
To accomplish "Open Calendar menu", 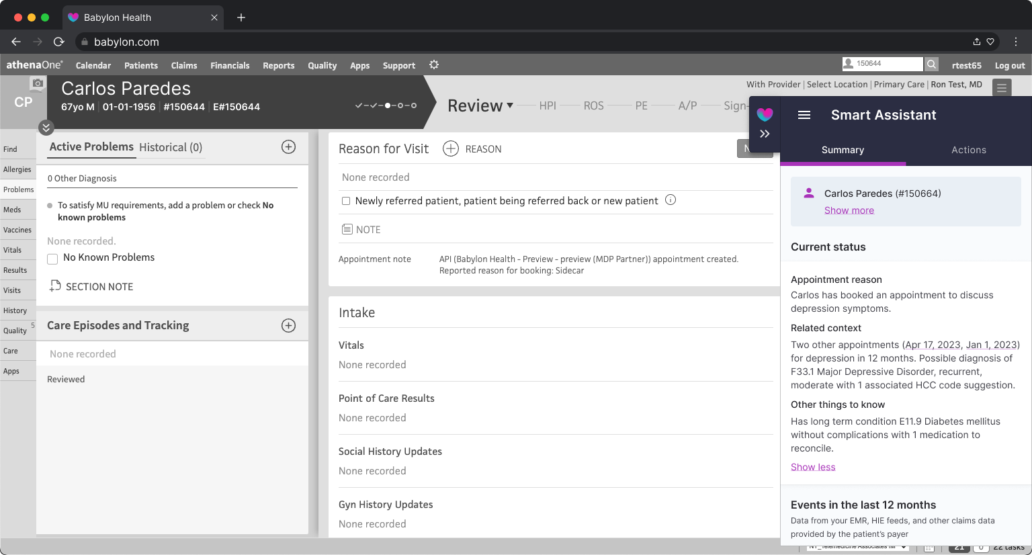I will pos(93,65).
